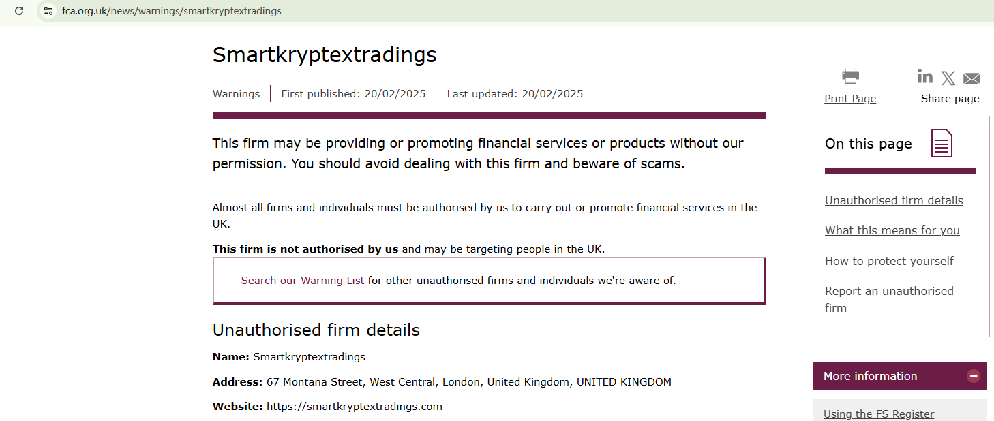Click the printer icon
The height and width of the screenshot is (421, 994).
pos(850,76)
